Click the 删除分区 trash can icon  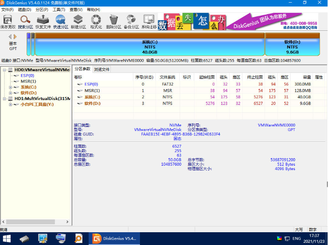pyautogui.click(x=113, y=22)
